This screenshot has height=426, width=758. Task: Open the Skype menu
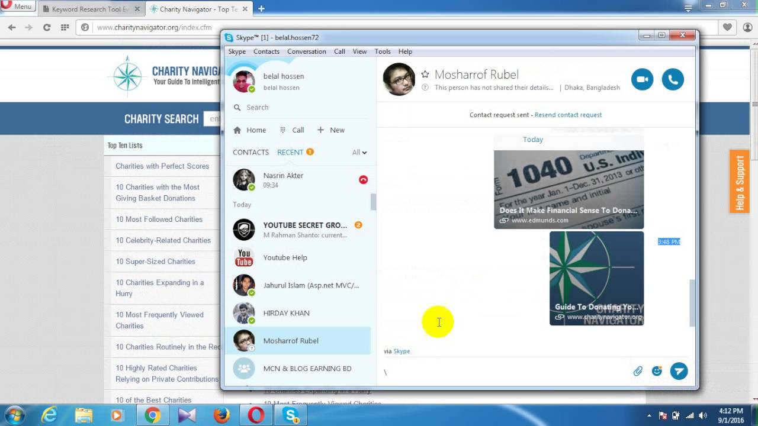tap(237, 51)
